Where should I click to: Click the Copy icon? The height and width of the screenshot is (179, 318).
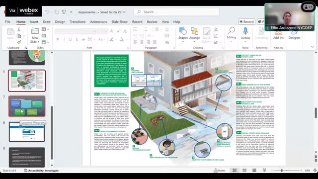(19, 36)
